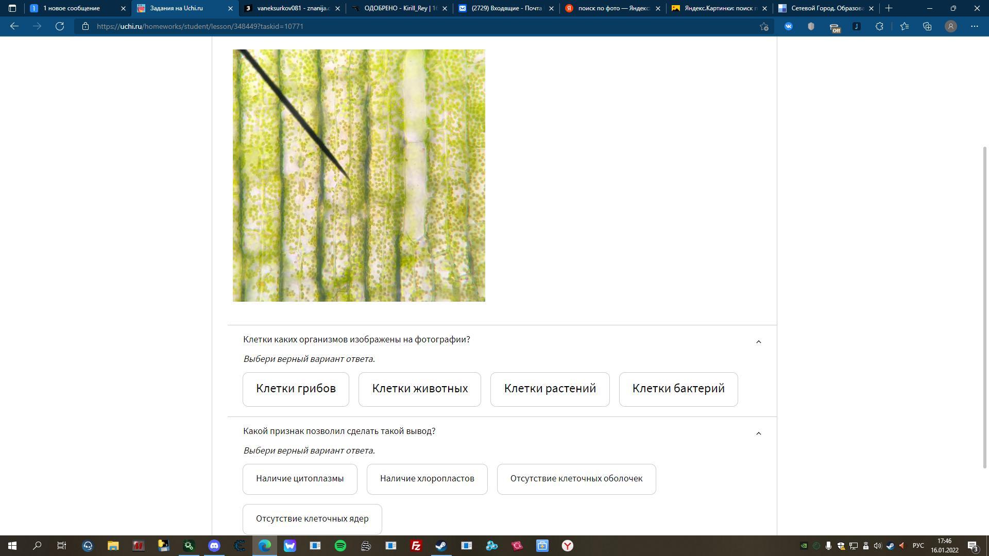989x556 pixels.
Task: Select answer Клетки бактерий
Action: click(678, 389)
